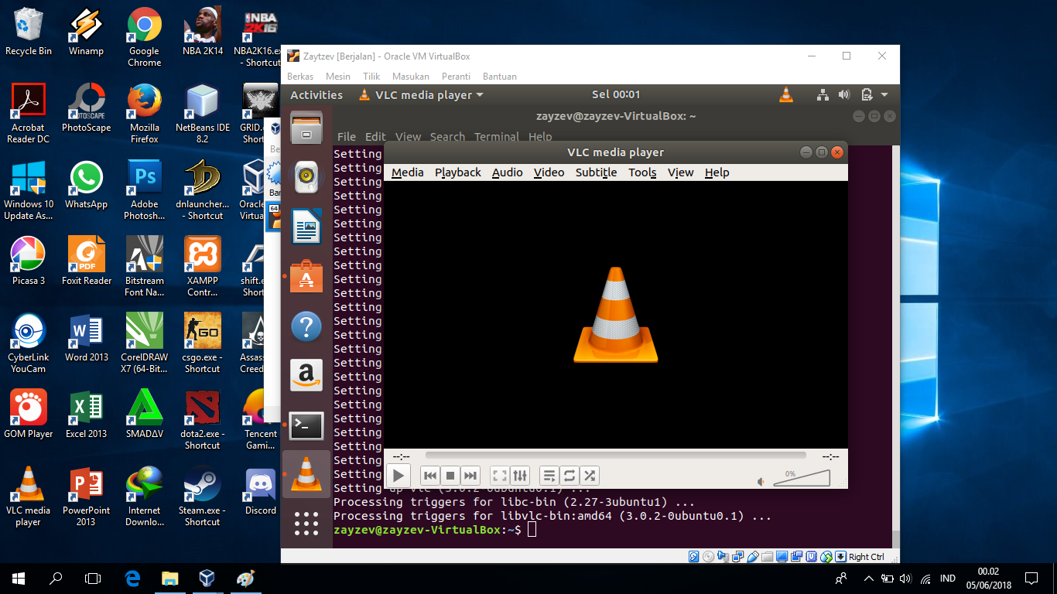1057x594 pixels.
Task: Click VLC previous media button
Action: point(431,476)
